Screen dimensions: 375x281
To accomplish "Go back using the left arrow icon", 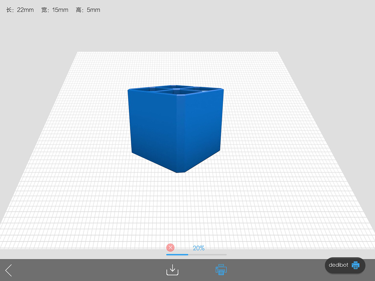I will (8, 270).
